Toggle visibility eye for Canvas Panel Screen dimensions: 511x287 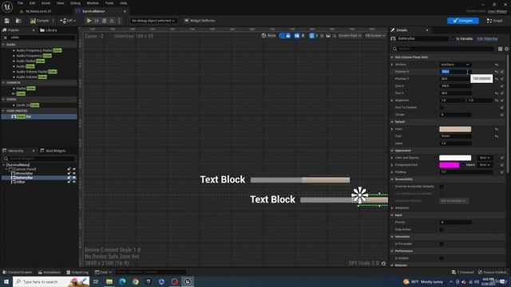tap(74, 169)
